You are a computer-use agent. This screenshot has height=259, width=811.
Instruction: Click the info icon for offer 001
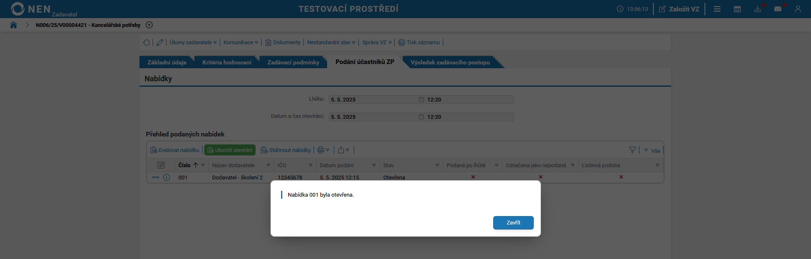pos(167,177)
